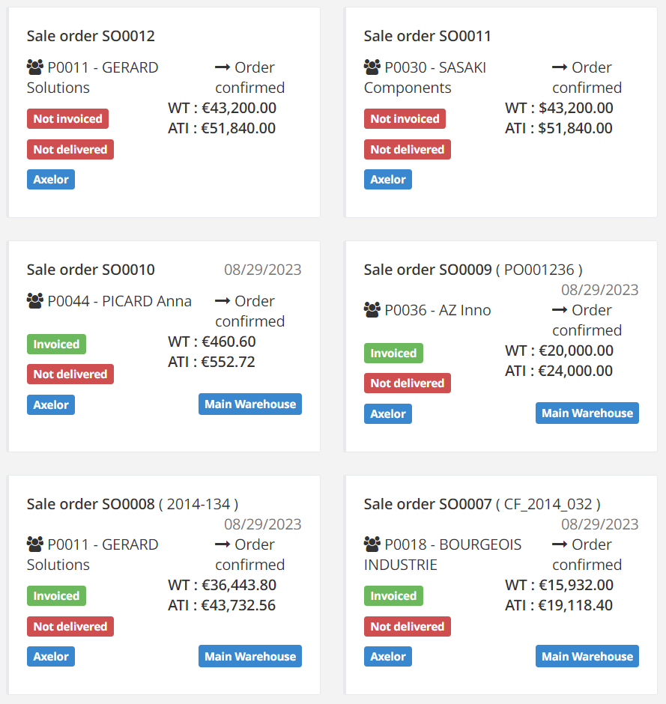Click Main Warehouse tag on SO0010
This screenshot has width=666, height=704.
(x=250, y=404)
